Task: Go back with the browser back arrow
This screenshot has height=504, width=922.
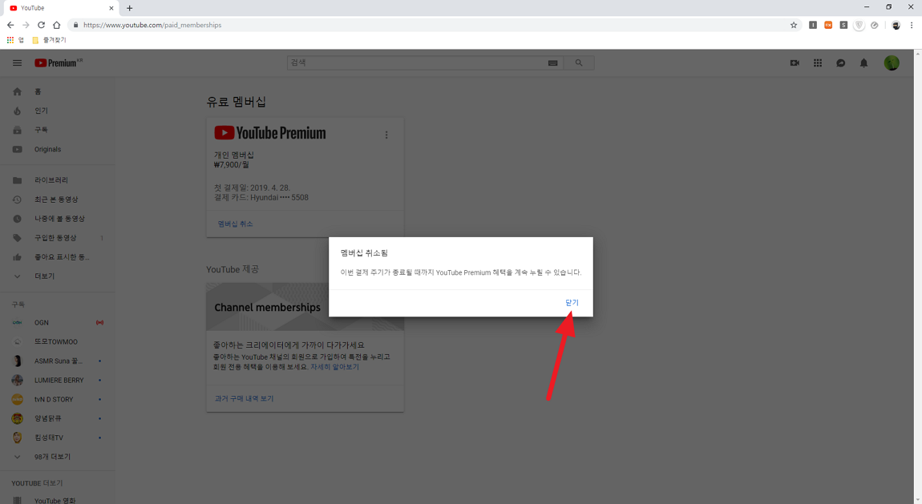Action: tap(10, 25)
